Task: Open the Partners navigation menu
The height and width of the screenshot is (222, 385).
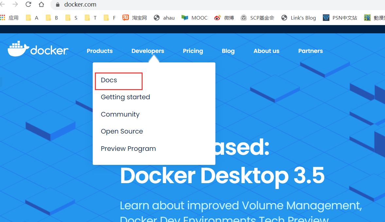Action: coord(310,51)
